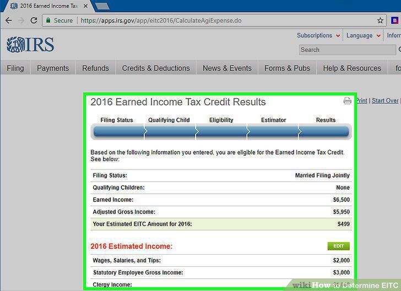The width and height of the screenshot is (401, 291).
Task: Click the printer icon beside results title
Action: coord(347,101)
